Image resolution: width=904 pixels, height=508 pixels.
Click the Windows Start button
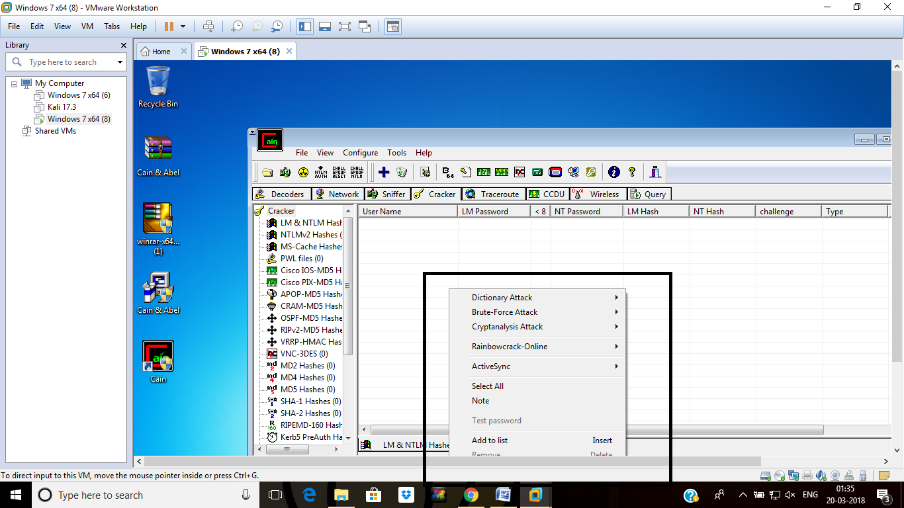[15, 495]
